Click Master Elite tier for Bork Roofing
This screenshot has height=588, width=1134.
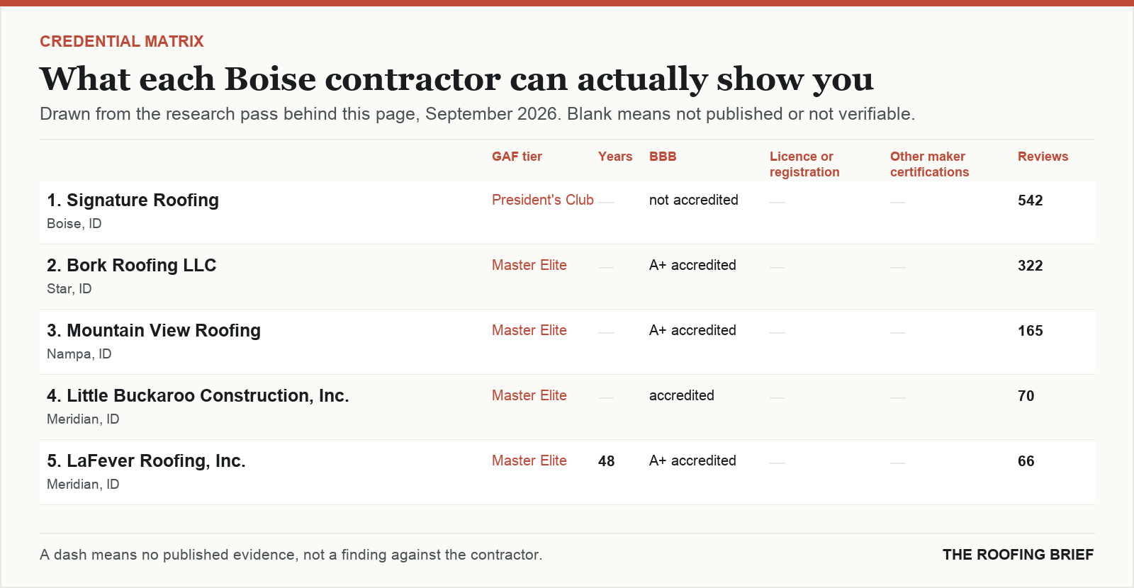coord(529,266)
